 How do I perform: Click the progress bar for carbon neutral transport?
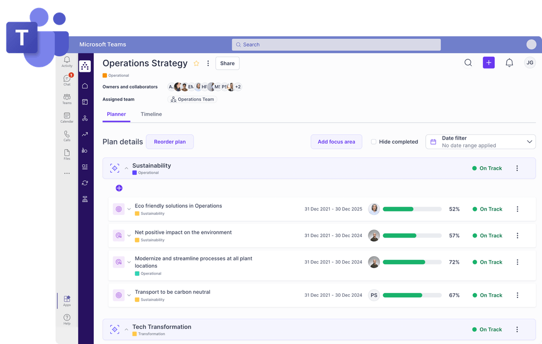(412, 295)
